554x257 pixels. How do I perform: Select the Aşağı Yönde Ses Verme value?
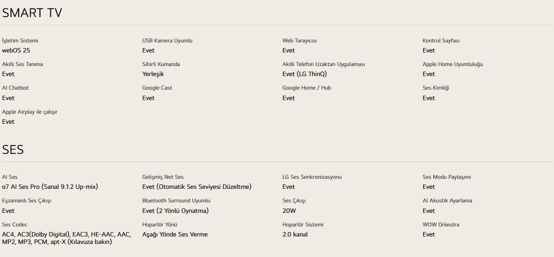(x=175, y=234)
